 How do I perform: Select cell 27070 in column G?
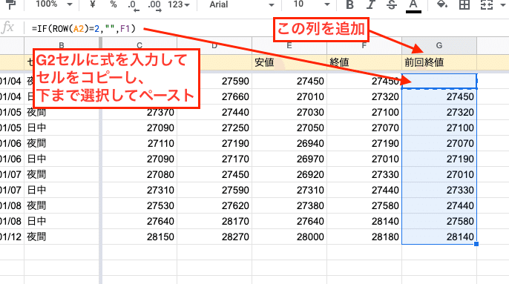[x=439, y=143]
